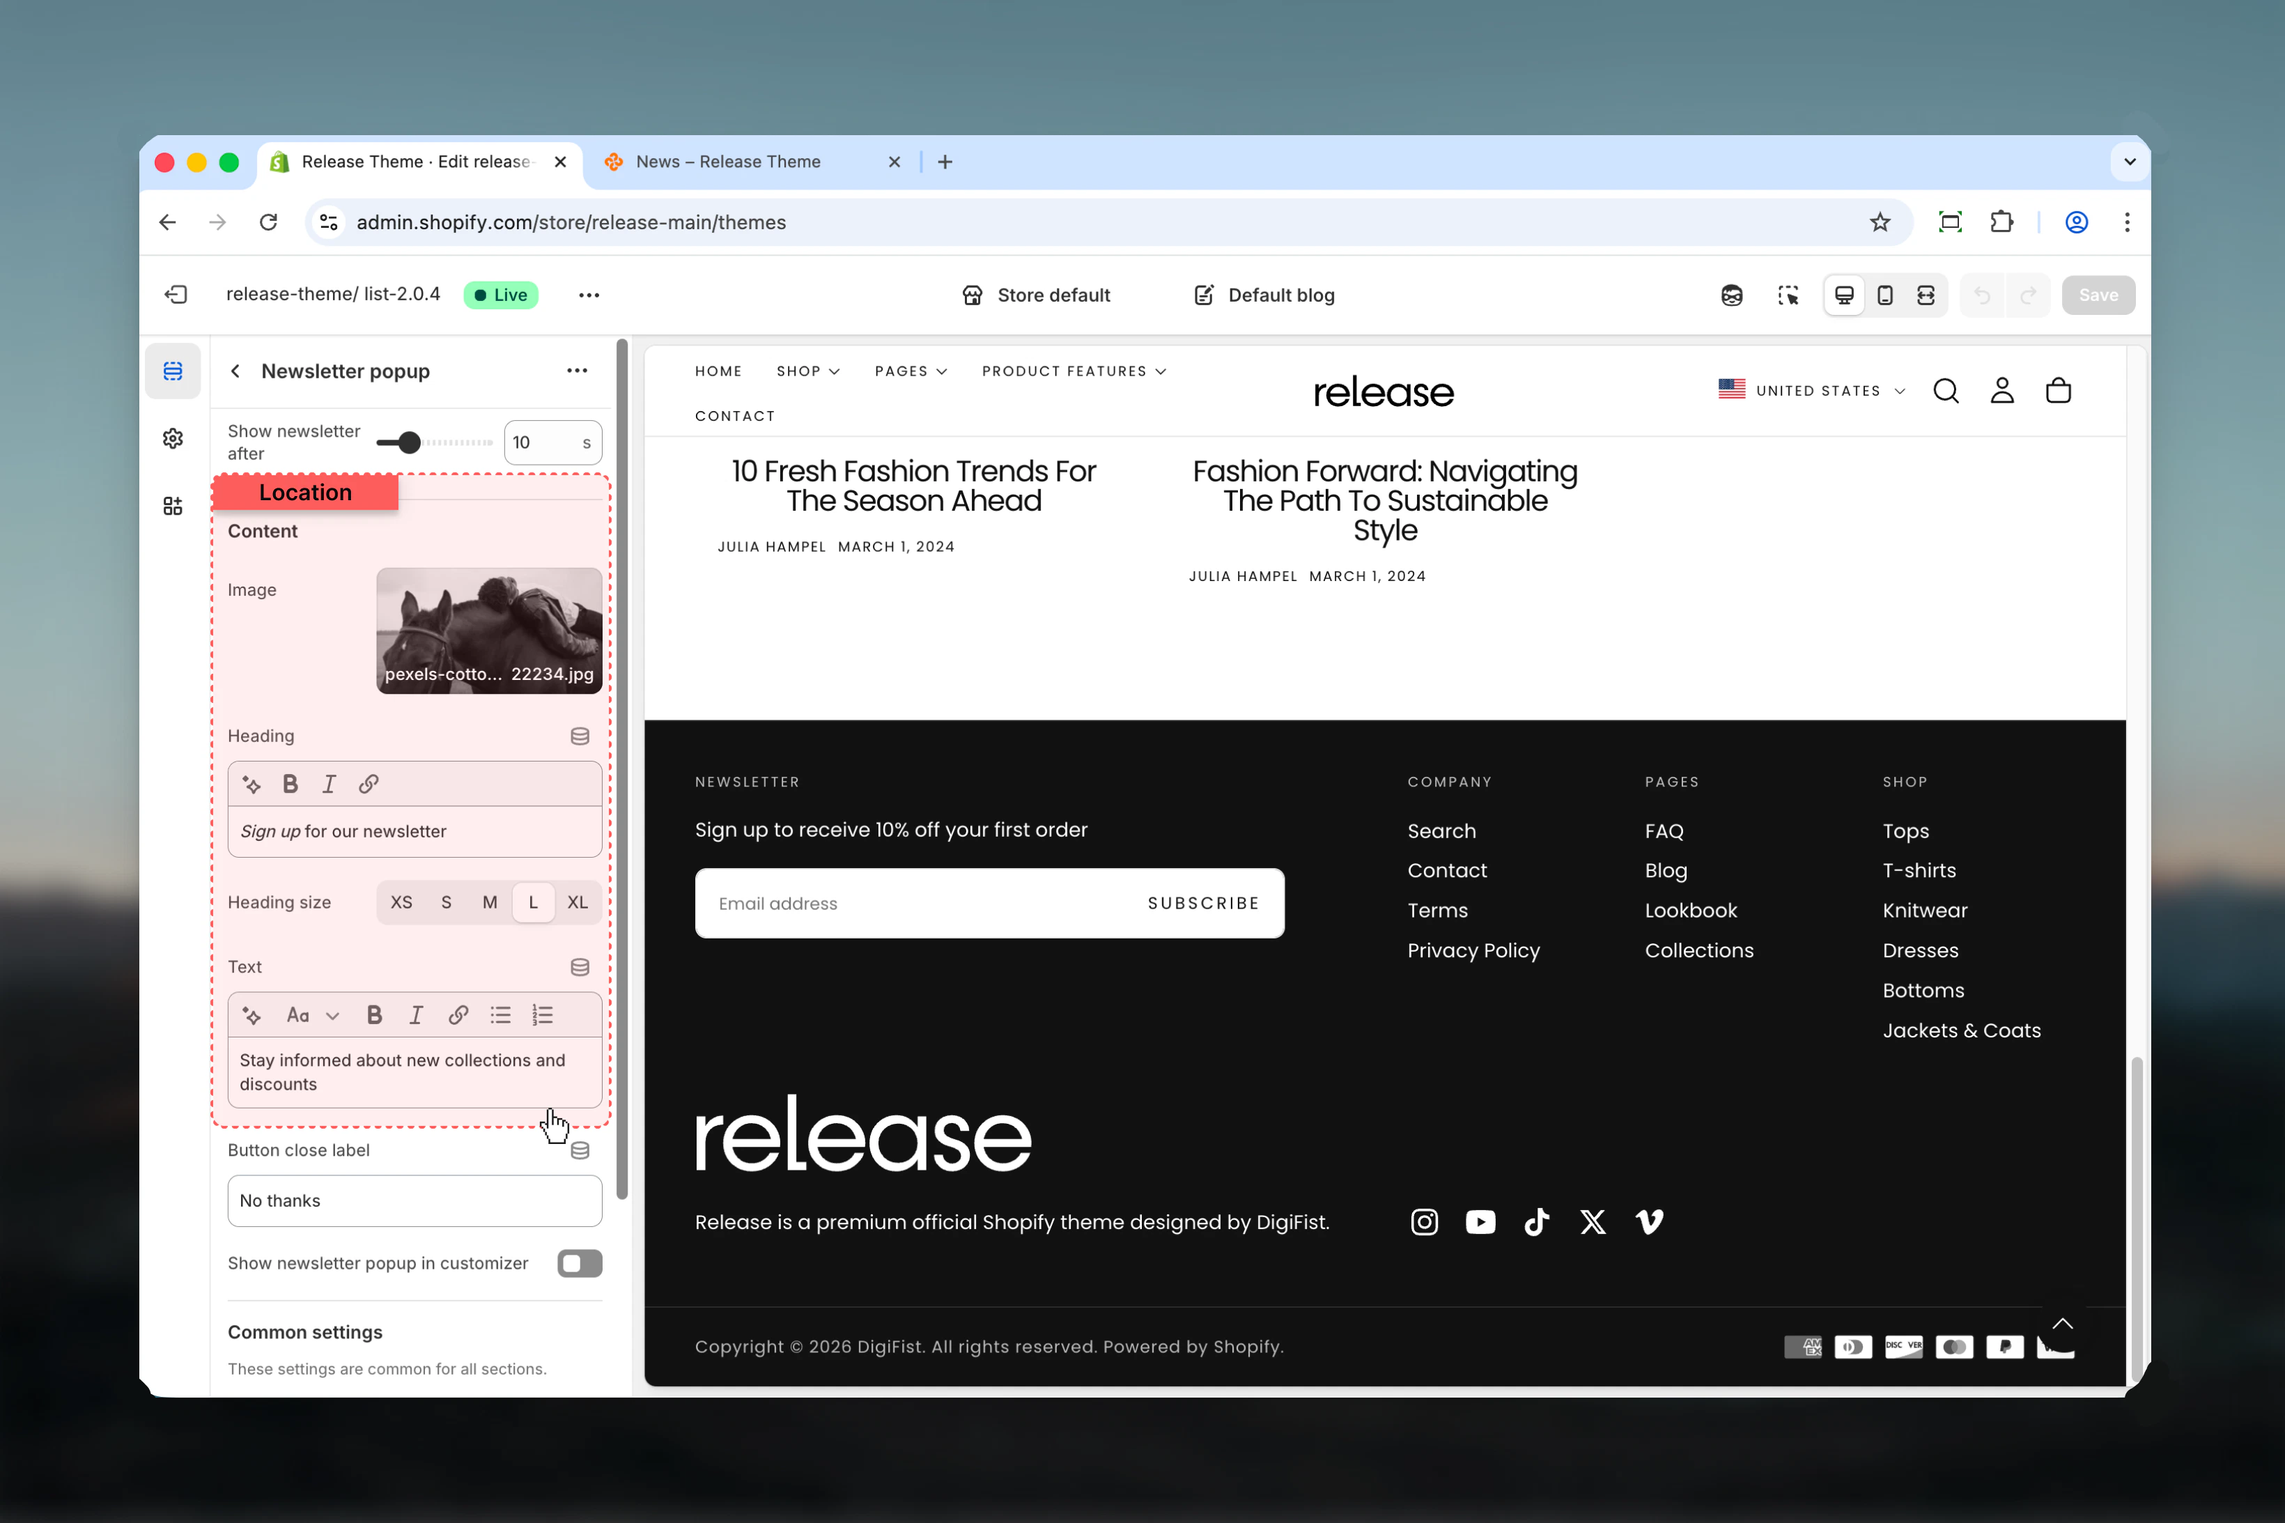2285x1523 pixels.
Task: Open theme settings gear in sidebar
Action: tap(173, 439)
